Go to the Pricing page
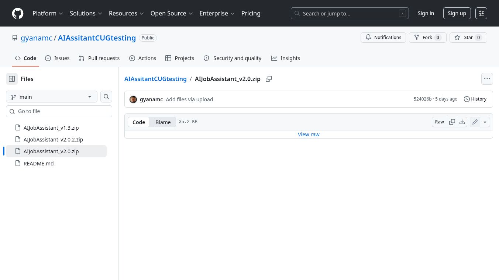 coord(251,13)
